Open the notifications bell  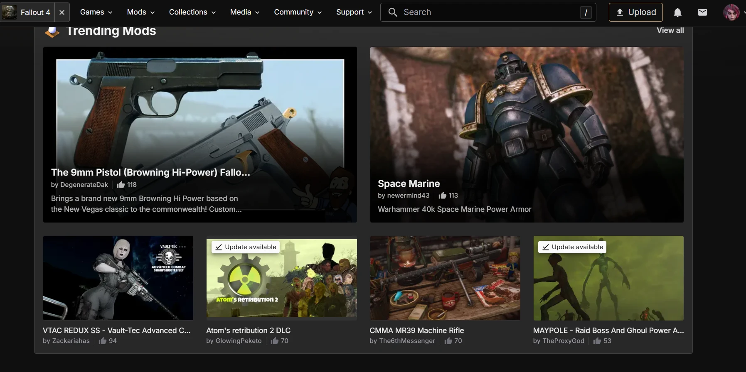pos(677,12)
